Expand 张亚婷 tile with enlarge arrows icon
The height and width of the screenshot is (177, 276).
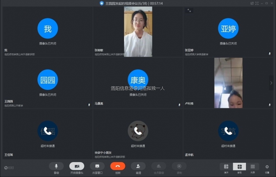click(x=189, y=10)
